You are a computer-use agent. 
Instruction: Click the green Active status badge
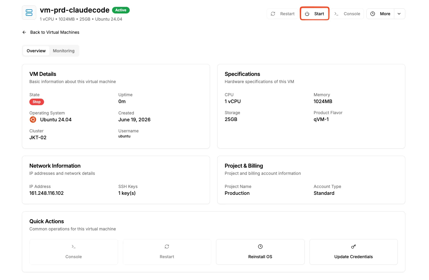[x=121, y=10]
